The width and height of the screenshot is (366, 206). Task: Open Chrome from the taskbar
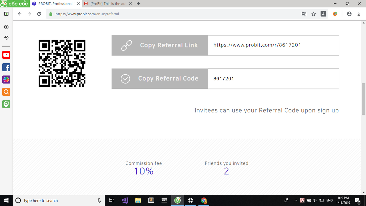click(x=204, y=201)
